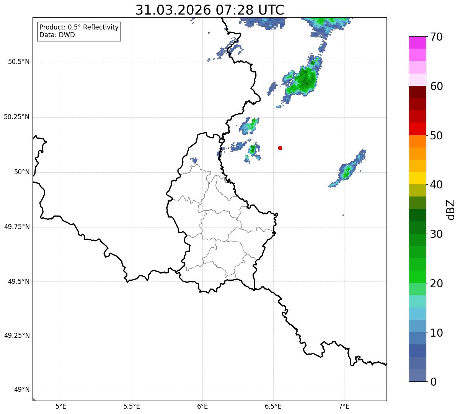The image size is (460, 414).
Task: Click the 5.5°E longitude label
Action: (x=132, y=406)
